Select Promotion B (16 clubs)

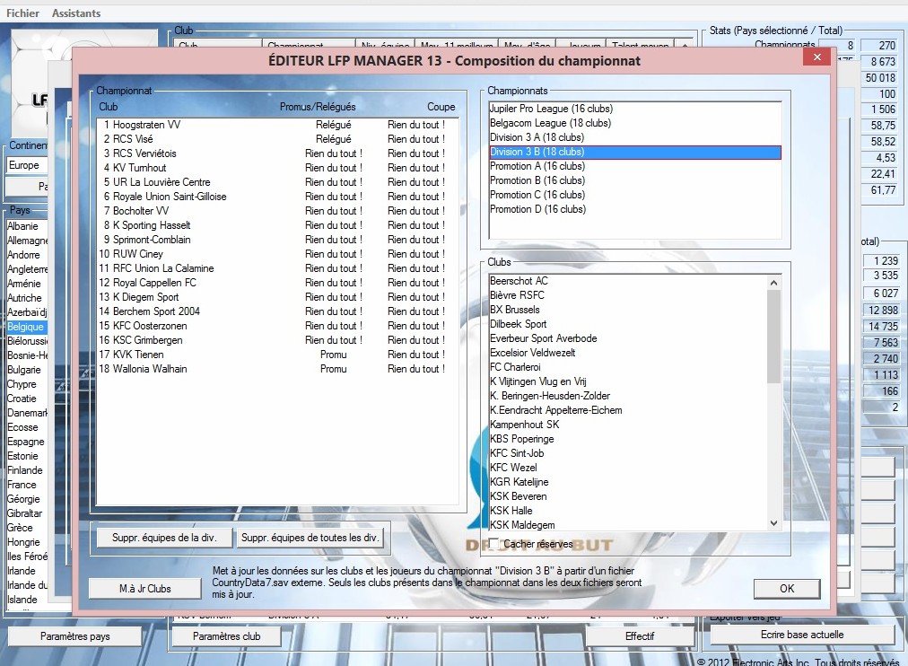[x=635, y=180]
